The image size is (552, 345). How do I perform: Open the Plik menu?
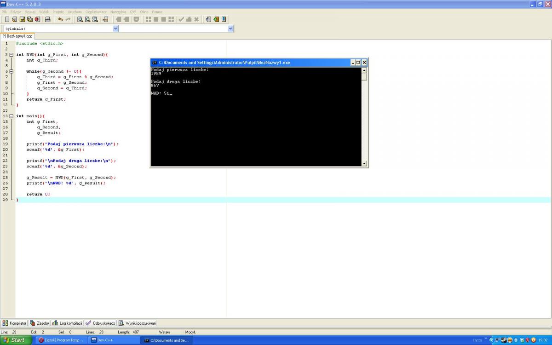(4, 11)
